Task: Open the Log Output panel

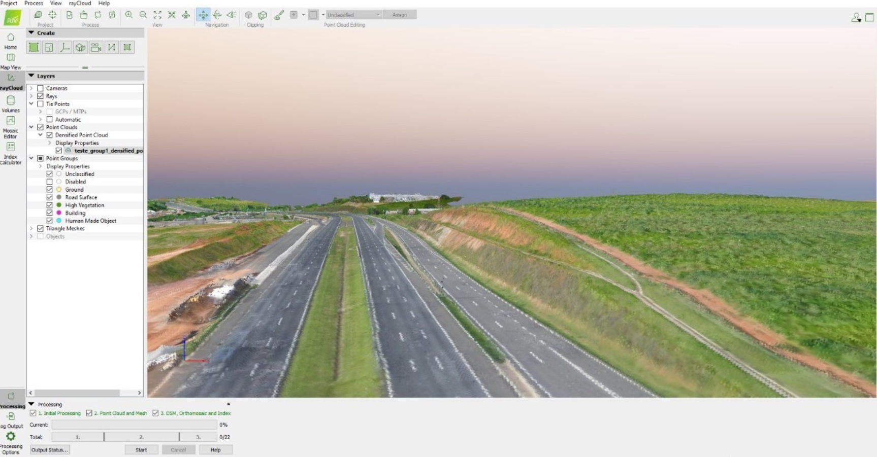Action: pos(11,420)
